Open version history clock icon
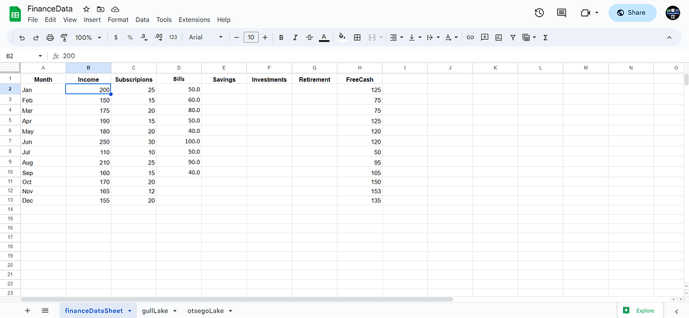 pyautogui.click(x=539, y=13)
